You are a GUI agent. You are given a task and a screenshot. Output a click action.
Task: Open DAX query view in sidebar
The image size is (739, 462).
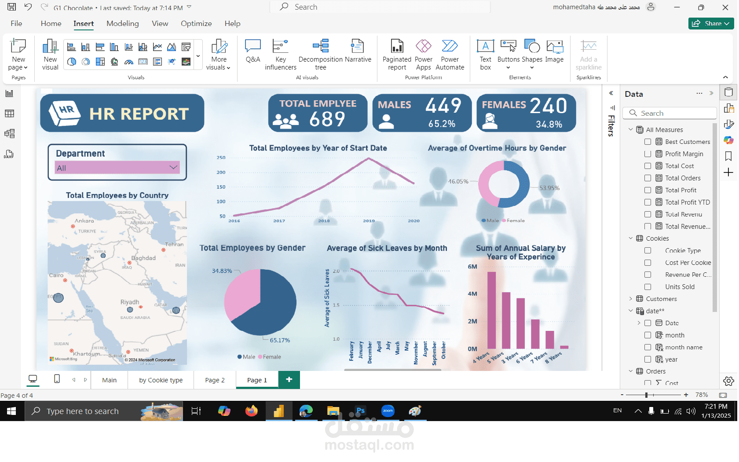pyautogui.click(x=9, y=154)
